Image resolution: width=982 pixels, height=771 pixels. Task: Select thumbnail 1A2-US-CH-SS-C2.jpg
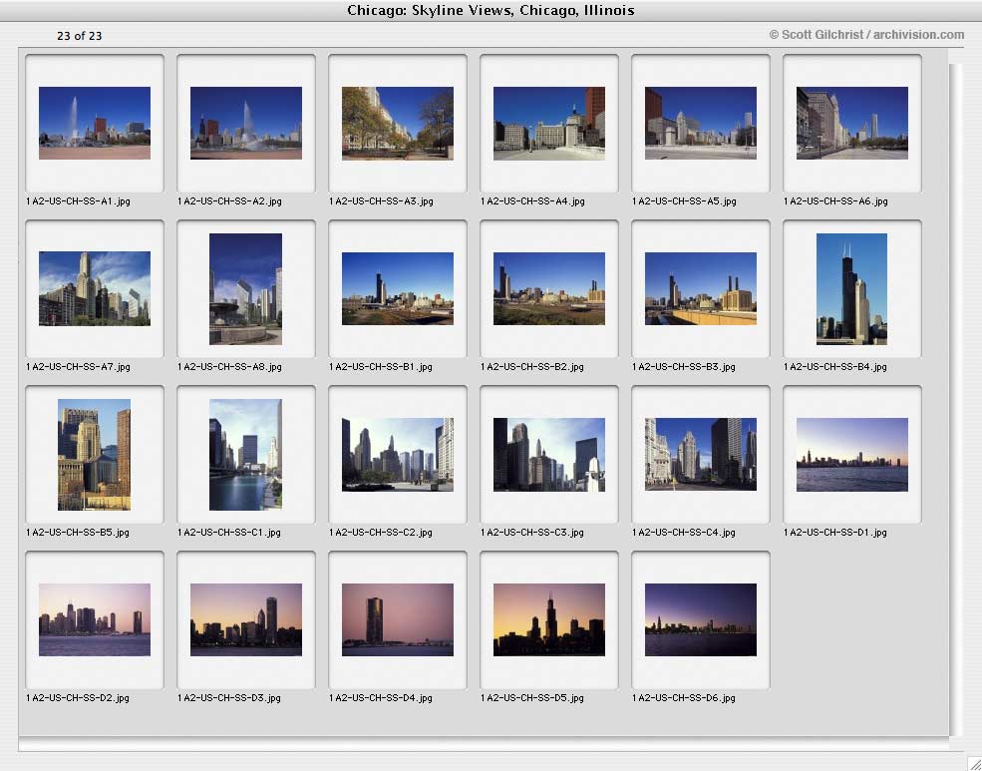coord(398,455)
